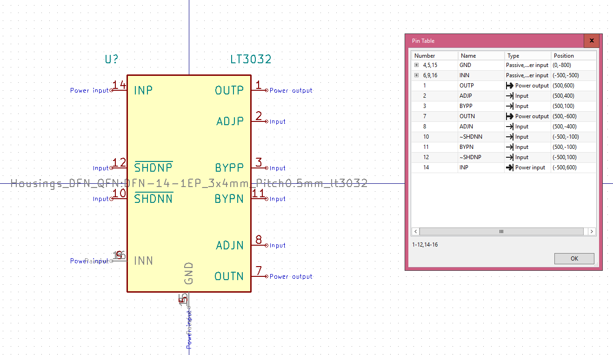Image resolution: width=613 pixels, height=355 pixels.
Task: Click the Input icon beside ~SHDNP
Action: pyautogui.click(x=510, y=157)
